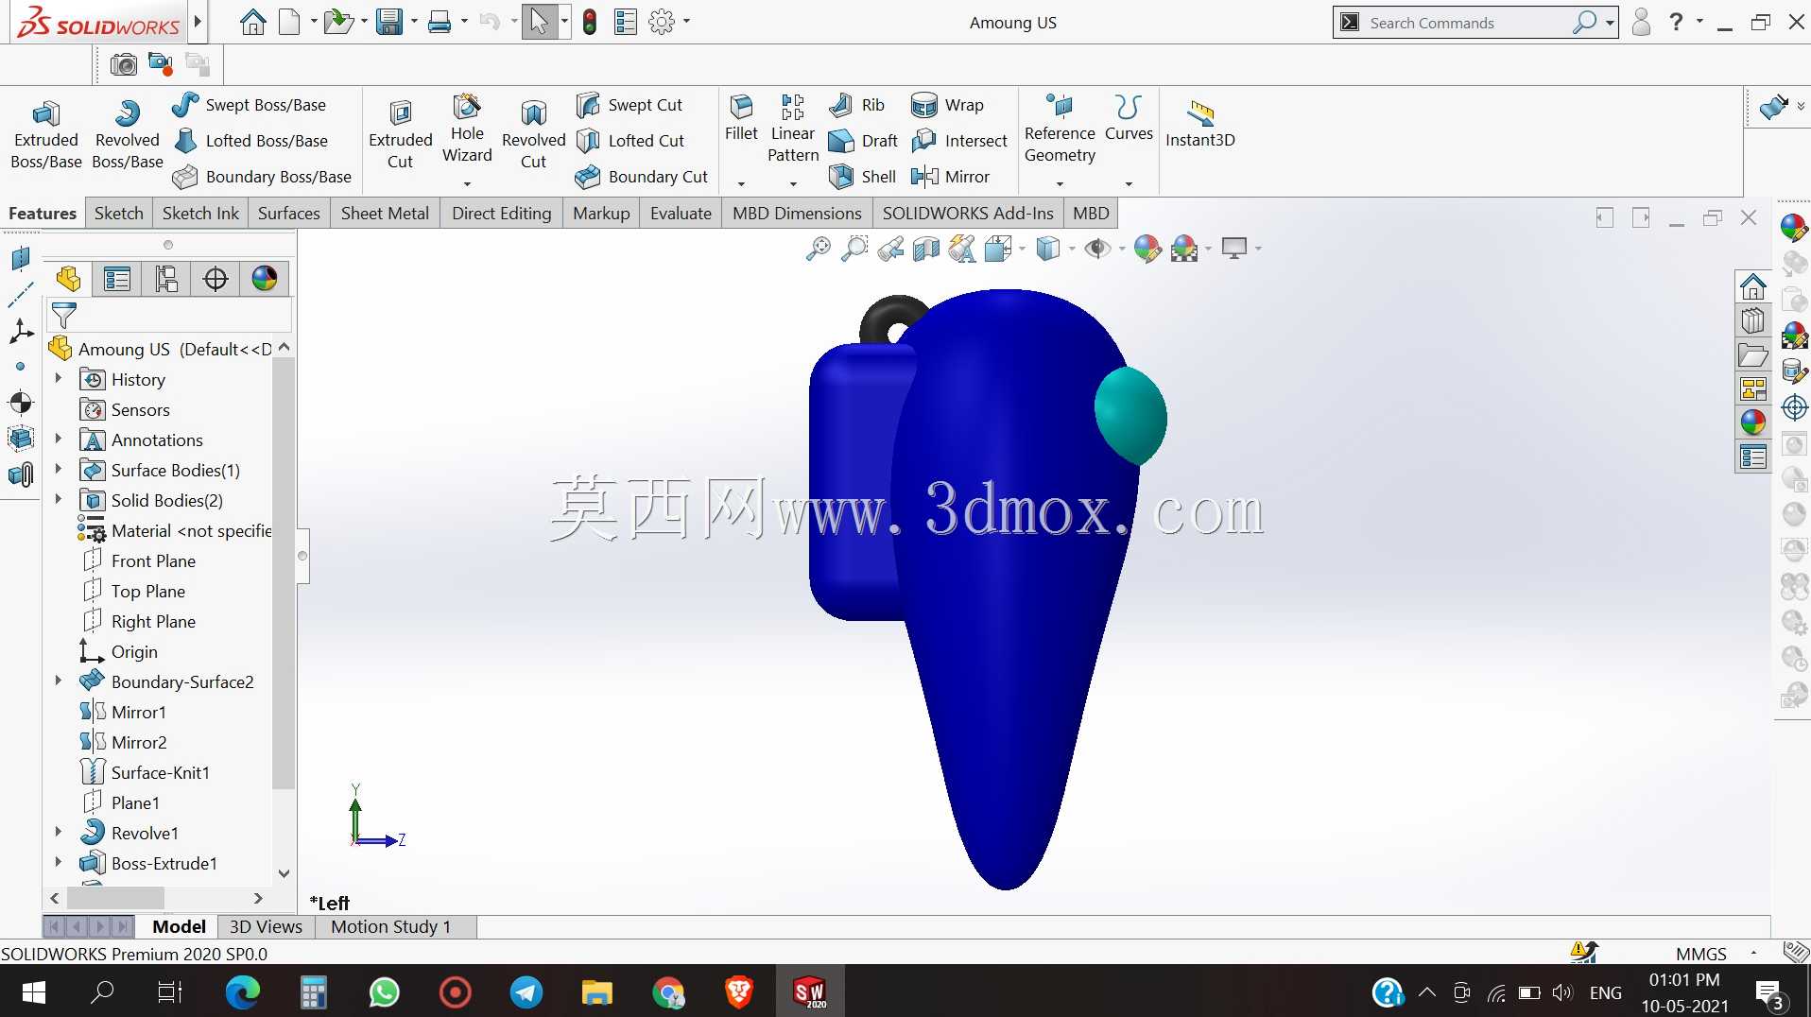Screen dimensions: 1811x1017
Task: Open Reference Geometry options
Action: point(1060,130)
